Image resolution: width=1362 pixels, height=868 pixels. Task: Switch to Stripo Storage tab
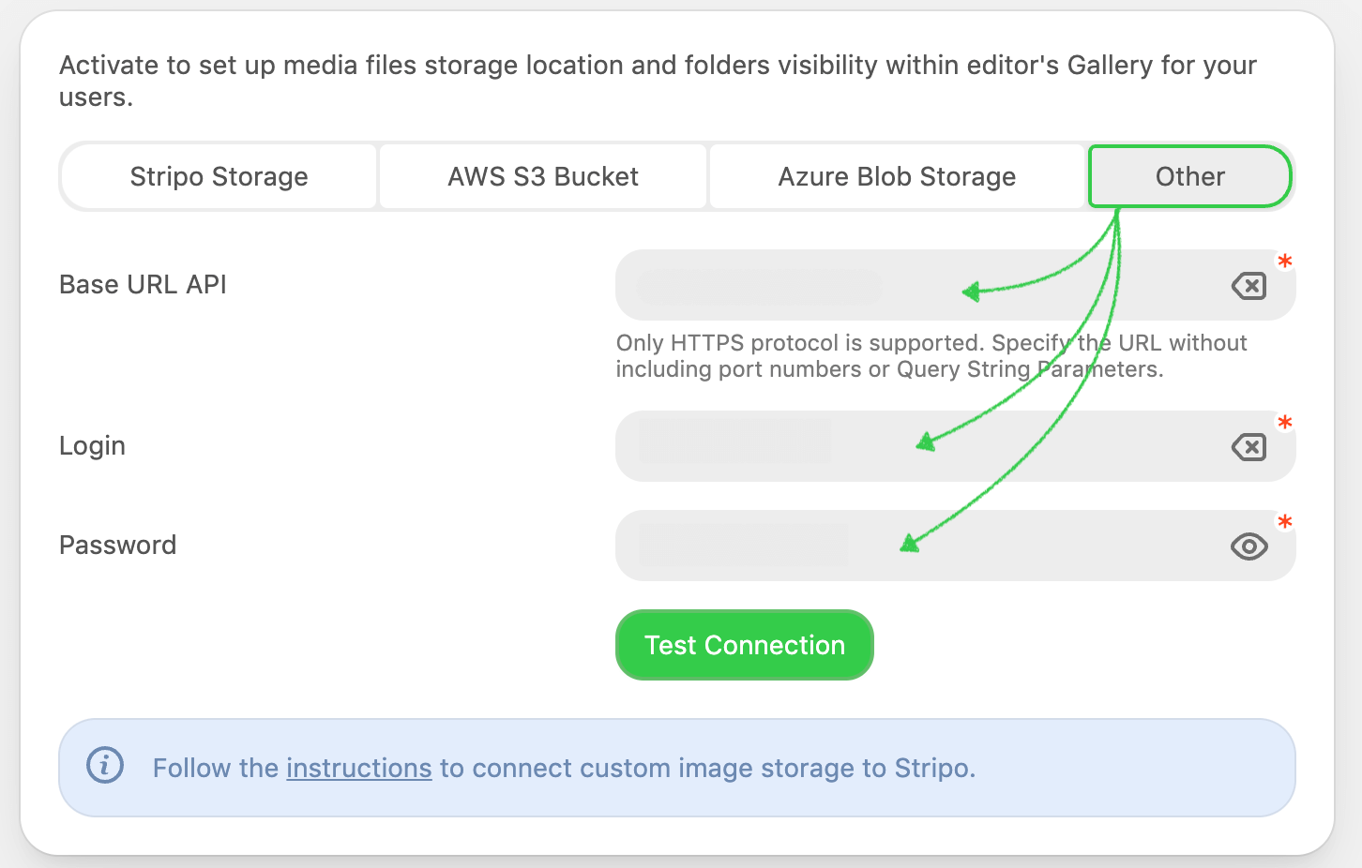coord(219,176)
